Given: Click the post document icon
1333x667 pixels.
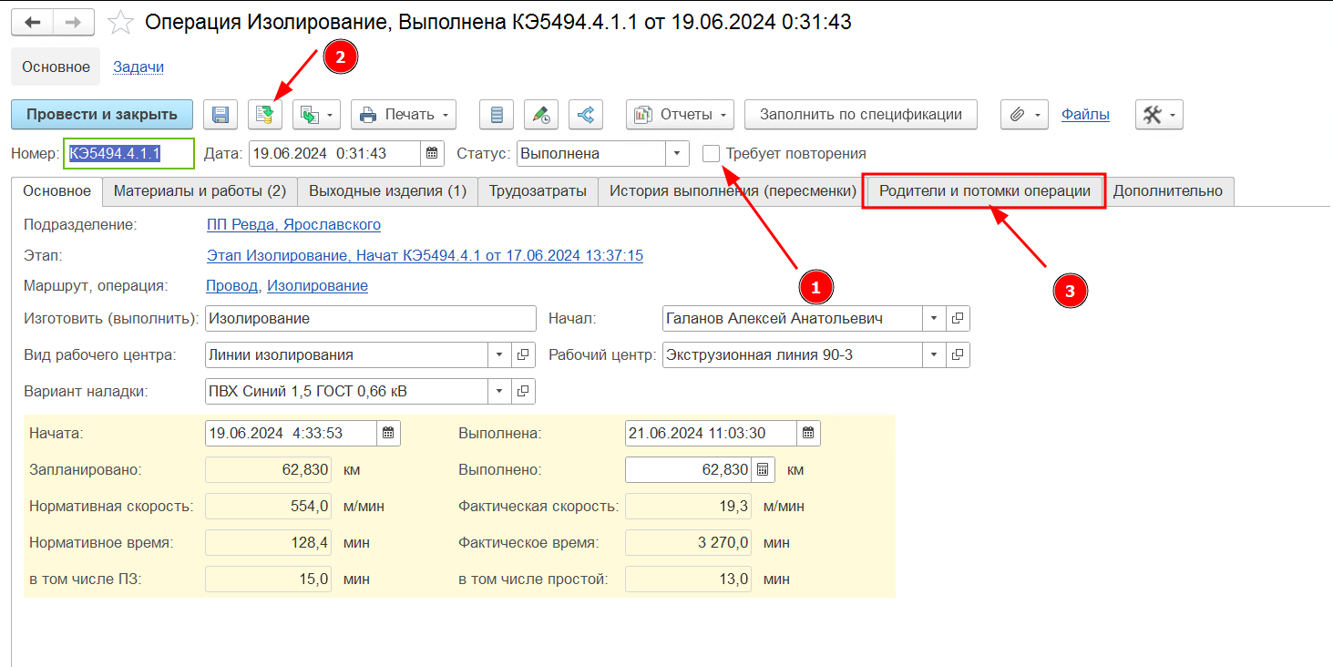Looking at the screenshot, I should (x=265, y=115).
